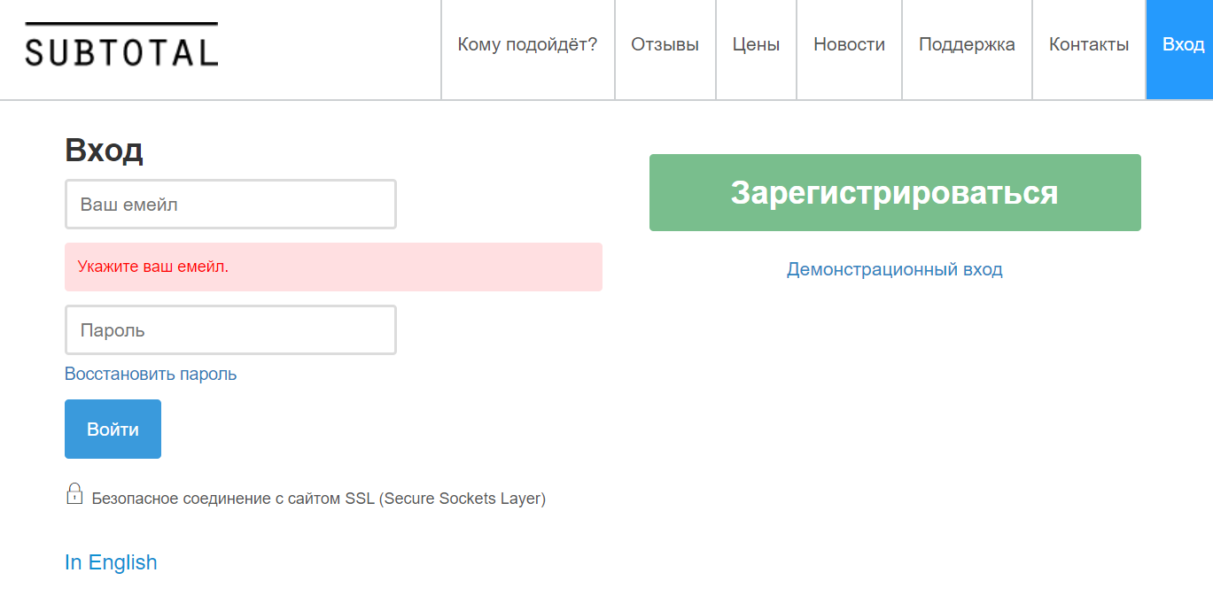1213x596 pixels.
Task: Click the SUBTOTAL logo text
Action: coord(121,53)
